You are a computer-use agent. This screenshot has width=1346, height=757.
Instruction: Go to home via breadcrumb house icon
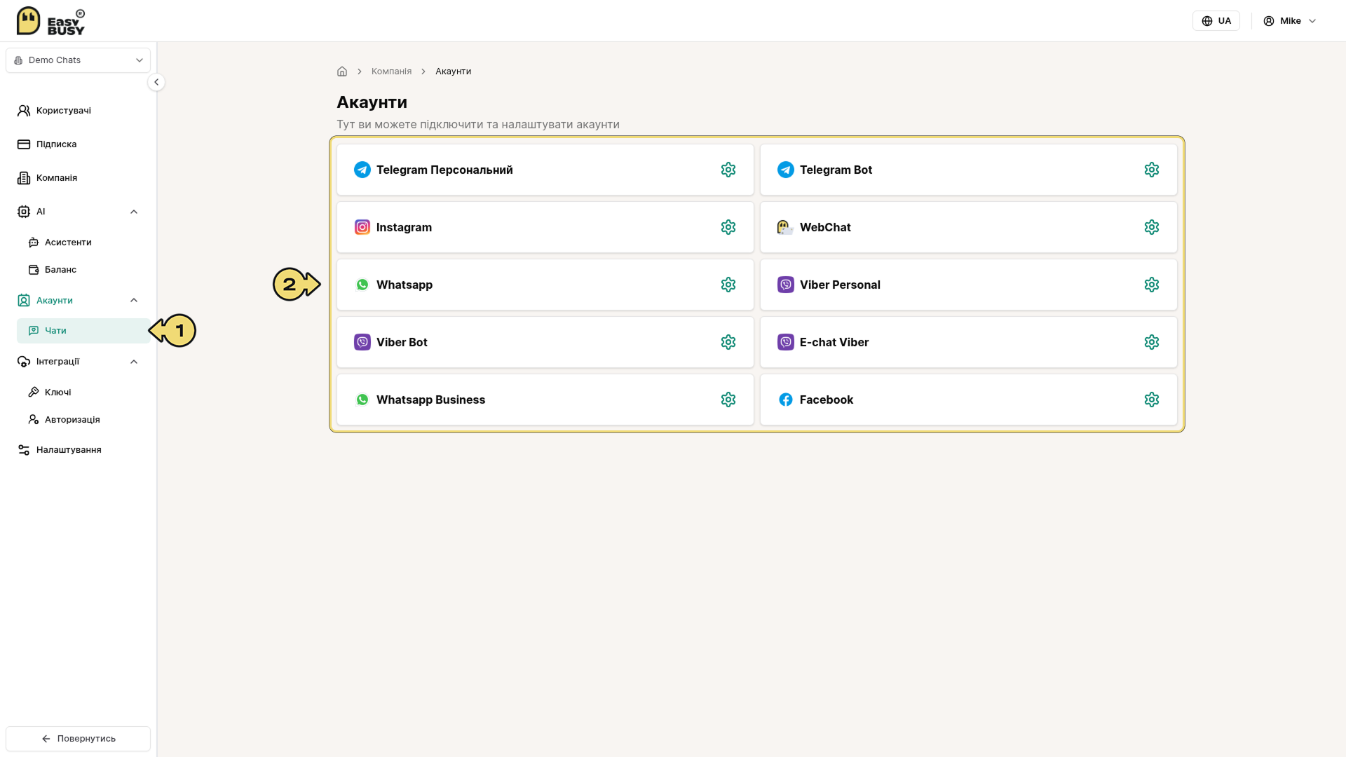[342, 71]
